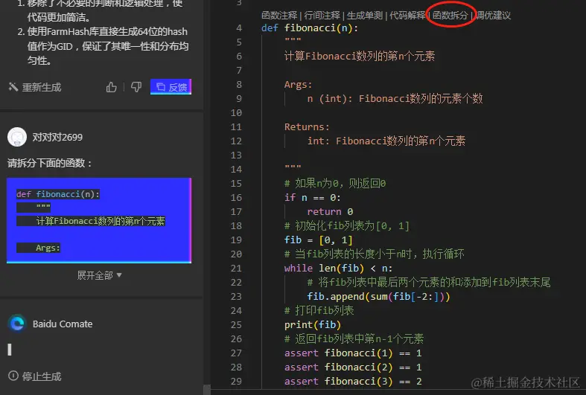Click the 生成单测 code lens link
Screen dimensions: 586x395
point(365,16)
